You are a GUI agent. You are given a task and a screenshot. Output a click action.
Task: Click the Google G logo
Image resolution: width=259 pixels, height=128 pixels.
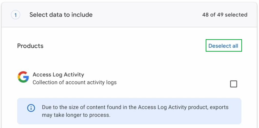click(23, 77)
